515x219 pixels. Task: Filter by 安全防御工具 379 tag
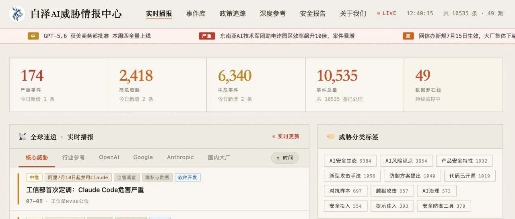tap(444, 206)
